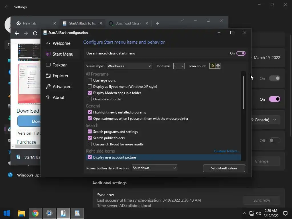Decrease the Icon count with down arrow
The height and width of the screenshot is (219, 292).
tap(218, 67)
